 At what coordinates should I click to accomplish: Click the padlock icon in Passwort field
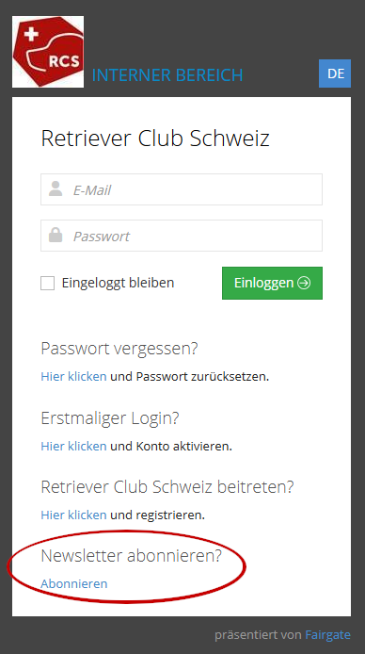pyautogui.click(x=56, y=235)
